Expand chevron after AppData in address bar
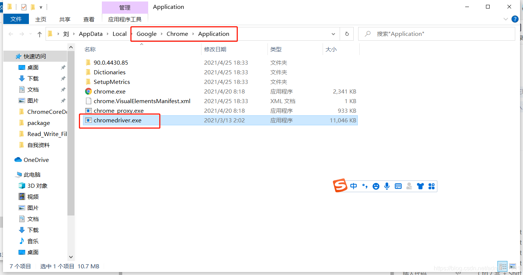The image size is (523, 275). click(107, 34)
